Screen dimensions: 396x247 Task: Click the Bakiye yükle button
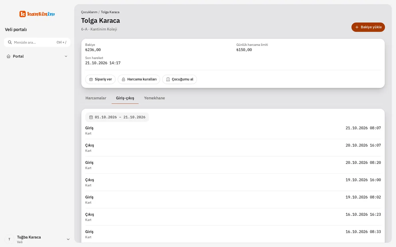tap(368, 27)
